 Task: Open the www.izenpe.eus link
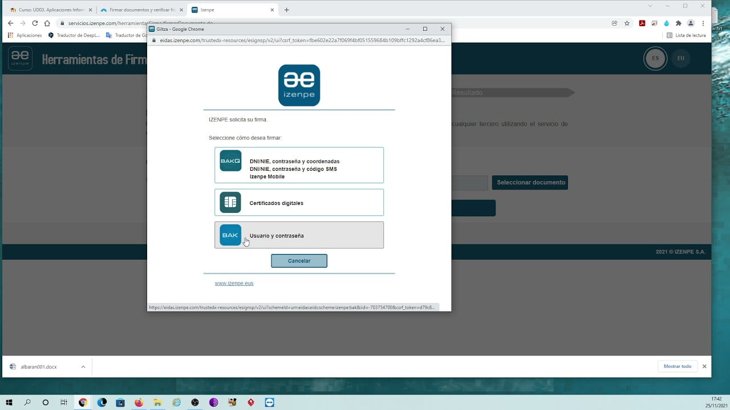[x=234, y=283]
